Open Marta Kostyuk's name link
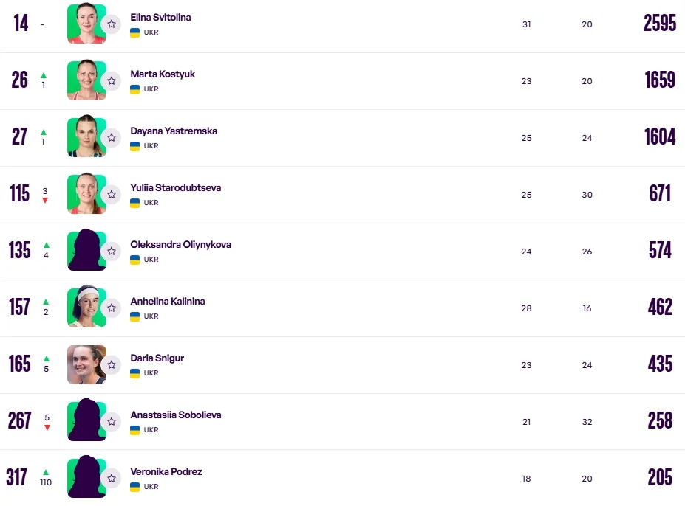This screenshot has height=506, width=685. coord(163,74)
